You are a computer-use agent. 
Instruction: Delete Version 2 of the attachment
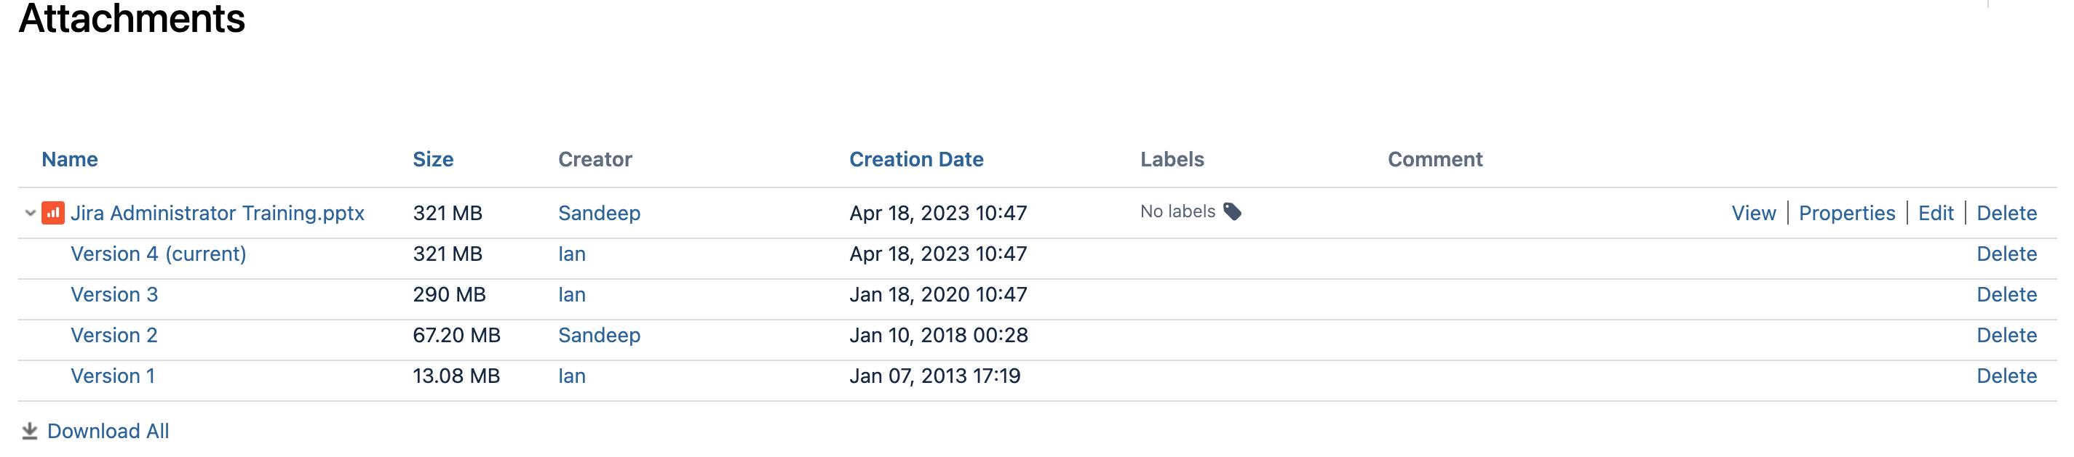pyautogui.click(x=2006, y=335)
